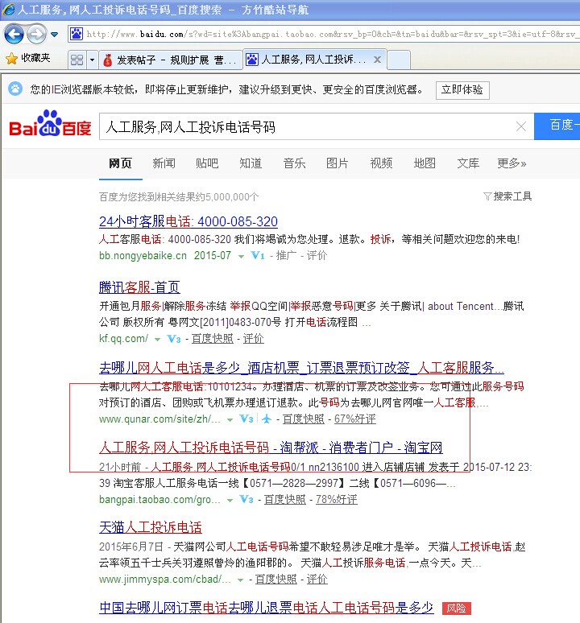Click the quick tabs grid icon

coord(77,60)
